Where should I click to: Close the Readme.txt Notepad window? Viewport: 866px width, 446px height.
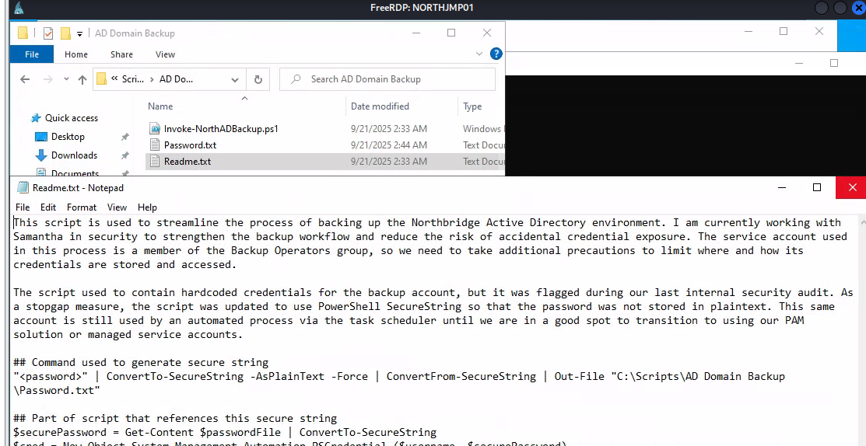[x=851, y=188]
